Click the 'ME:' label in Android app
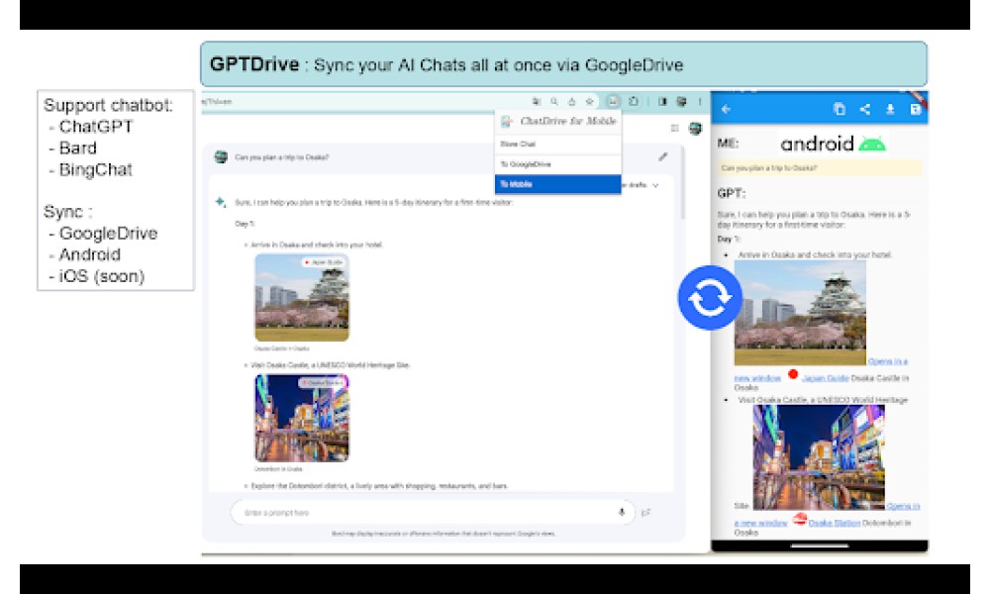990x594 pixels. click(728, 144)
